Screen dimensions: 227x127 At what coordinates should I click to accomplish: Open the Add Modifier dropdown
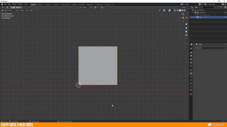click(x=210, y=48)
